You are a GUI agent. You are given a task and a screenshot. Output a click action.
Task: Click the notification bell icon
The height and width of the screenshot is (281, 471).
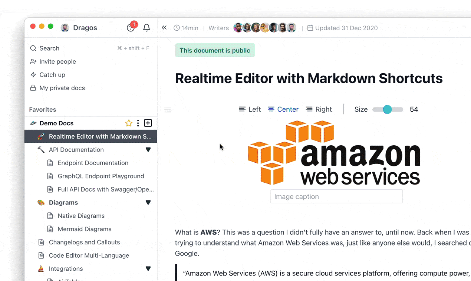pos(146,28)
